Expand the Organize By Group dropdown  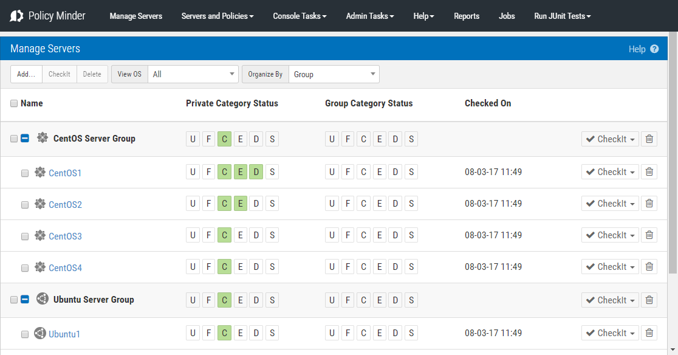pyautogui.click(x=334, y=74)
